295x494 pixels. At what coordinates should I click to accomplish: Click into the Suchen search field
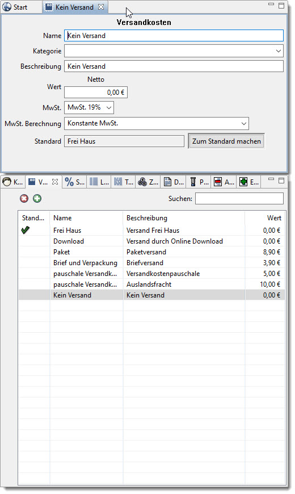[239, 199]
